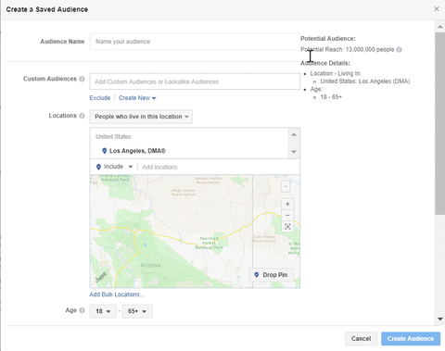Image resolution: width=445 pixels, height=351 pixels.
Task: Click the Drop Pin button
Action: click(x=271, y=275)
